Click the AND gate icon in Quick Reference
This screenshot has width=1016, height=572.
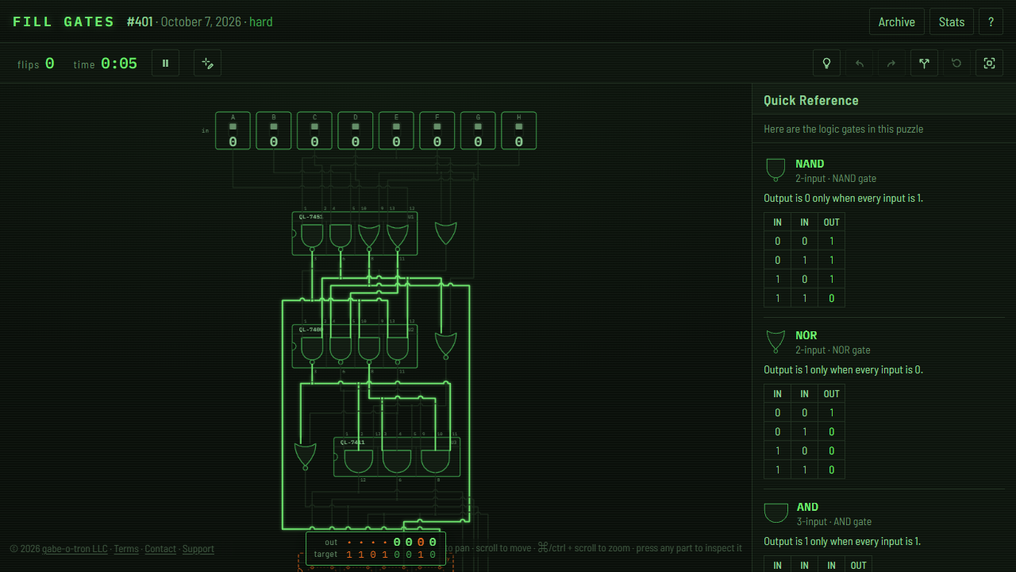(776, 513)
